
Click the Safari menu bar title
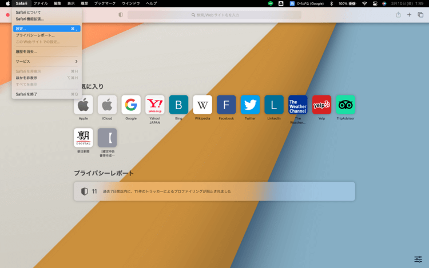click(21, 3)
